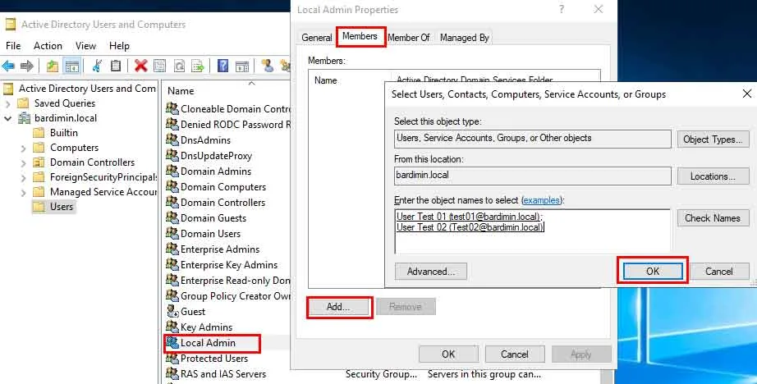
Task: Select Domain Computers in the list
Action: (223, 187)
